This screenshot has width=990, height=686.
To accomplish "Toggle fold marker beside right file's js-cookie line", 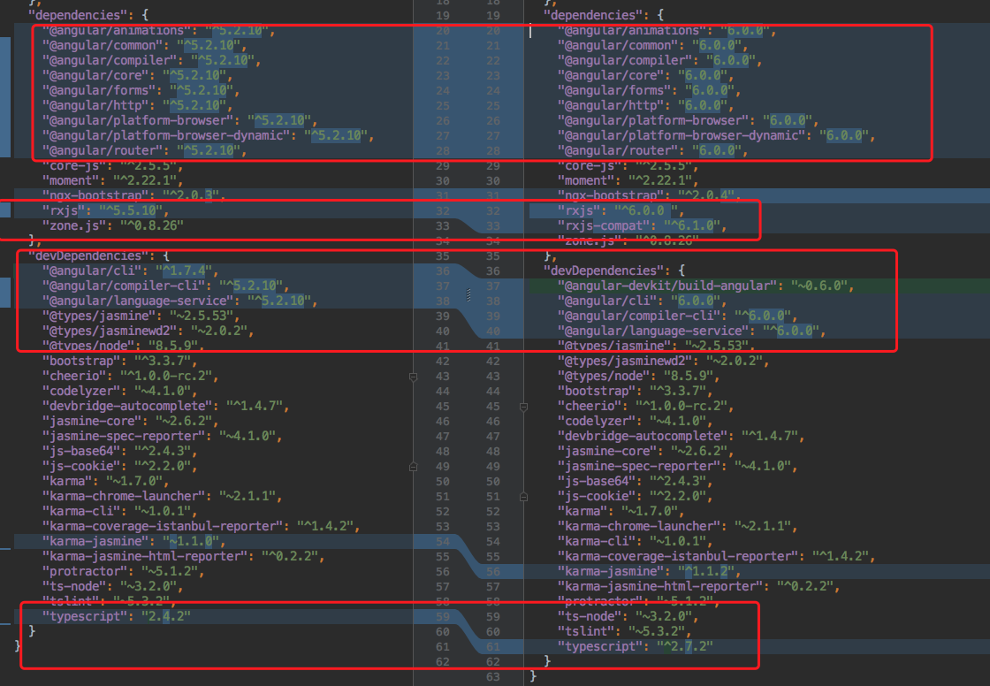I will click(x=523, y=497).
